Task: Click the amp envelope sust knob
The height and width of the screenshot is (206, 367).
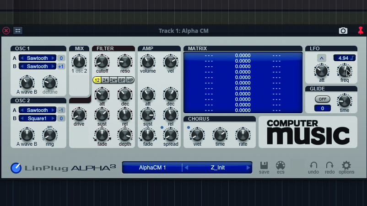Action: [x=148, y=115]
